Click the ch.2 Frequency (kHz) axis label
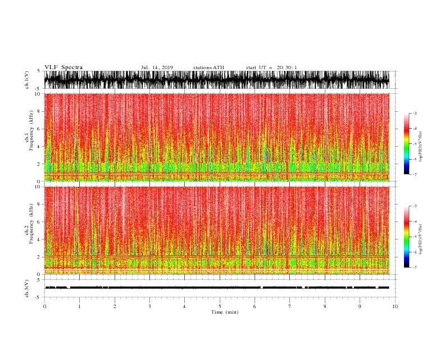This screenshot has width=445, height=344. click(29, 224)
